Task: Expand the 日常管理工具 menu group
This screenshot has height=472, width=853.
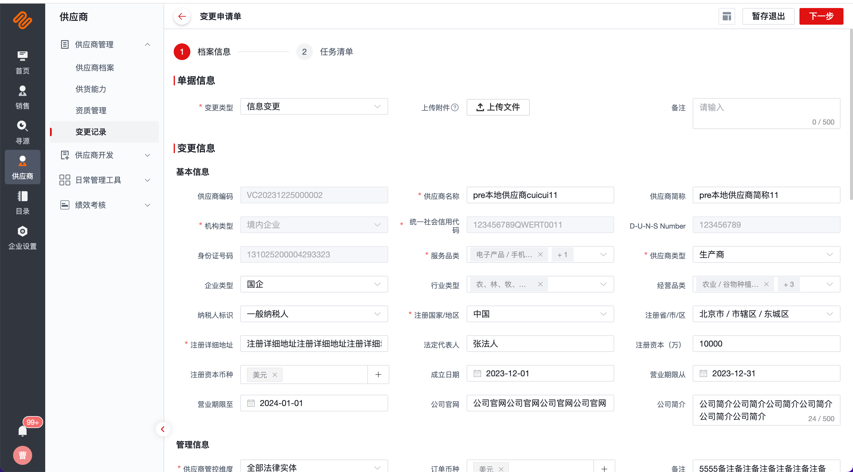Action: tap(148, 180)
